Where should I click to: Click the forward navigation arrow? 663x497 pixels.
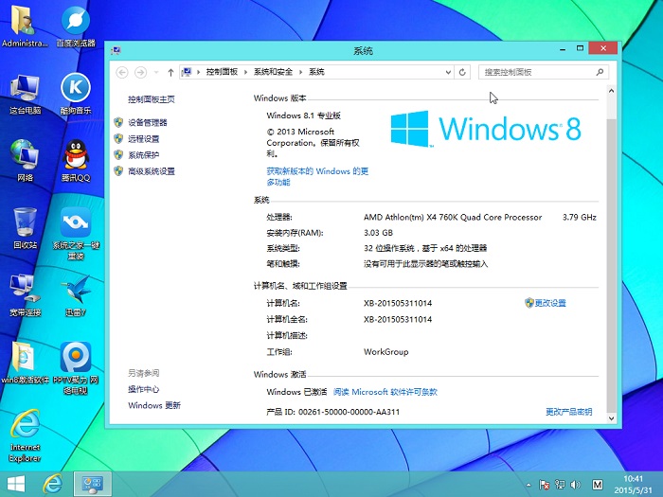pyautogui.click(x=140, y=72)
